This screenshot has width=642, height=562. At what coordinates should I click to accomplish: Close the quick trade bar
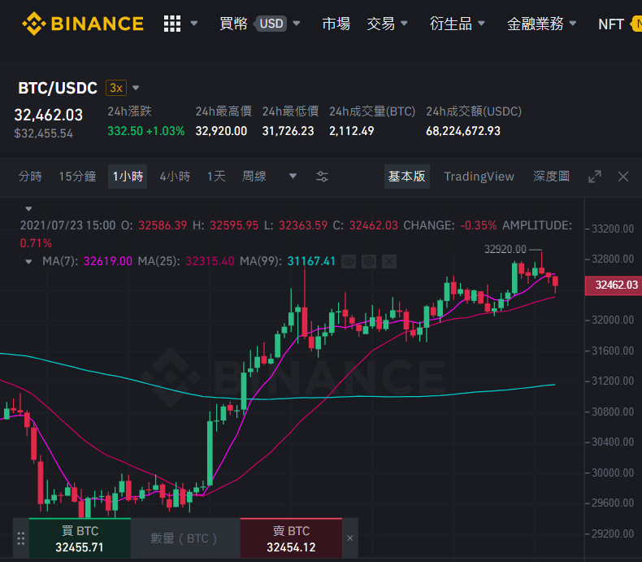click(x=350, y=538)
